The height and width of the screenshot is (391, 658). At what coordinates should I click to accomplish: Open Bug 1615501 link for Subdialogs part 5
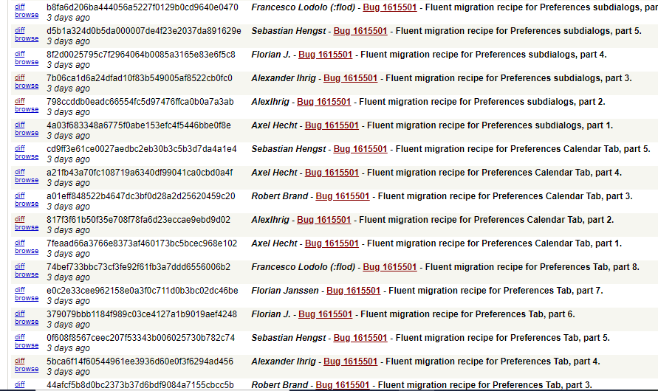(x=360, y=31)
